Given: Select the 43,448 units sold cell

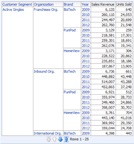Looking at the screenshot, I should 124,77.
